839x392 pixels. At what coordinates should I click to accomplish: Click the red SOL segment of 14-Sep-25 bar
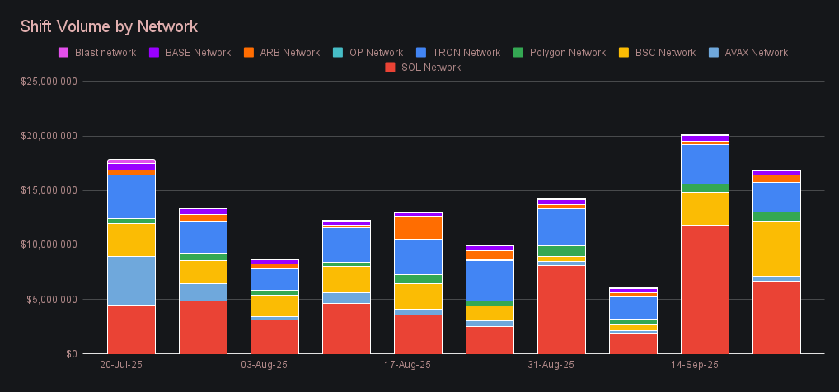705,289
